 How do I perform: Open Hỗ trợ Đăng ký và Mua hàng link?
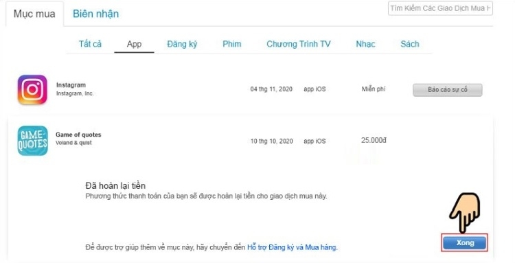click(292, 247)
